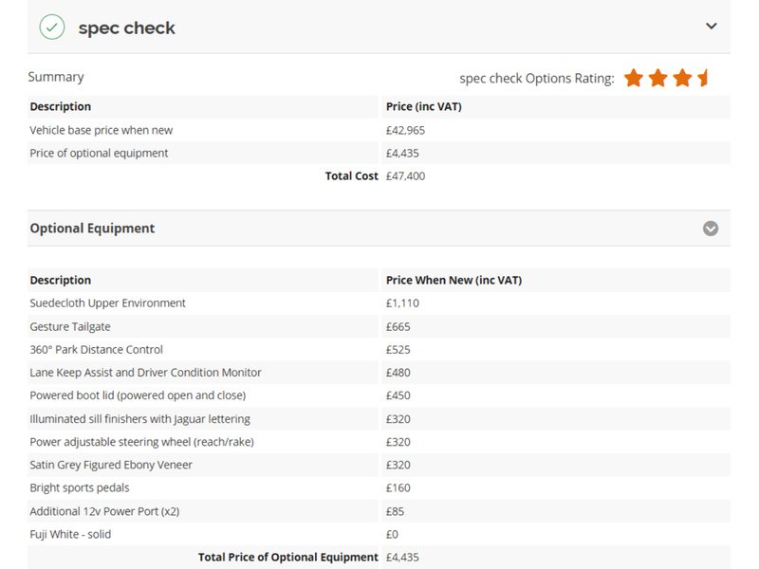This screenshot has height=569, width=759.
Task: Click the spec check heading text
Action: point(127,28)
